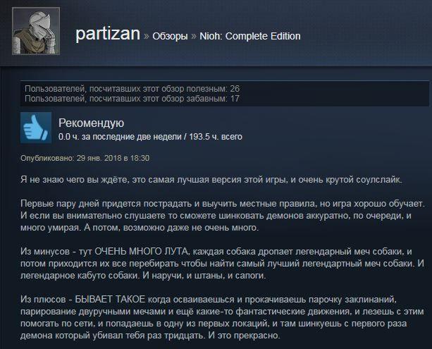The width and height of the screenshot is (432, 349).
Task: Open the partizan profile name link
Action: tap(108, 34)
